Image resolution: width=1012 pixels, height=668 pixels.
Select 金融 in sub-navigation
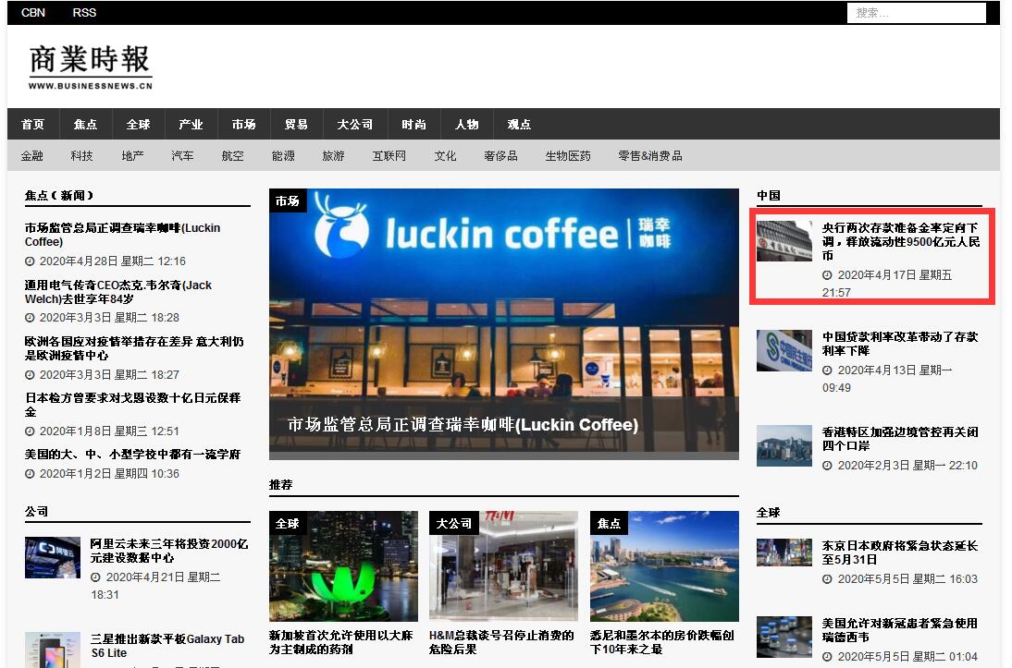pos(31,155)
